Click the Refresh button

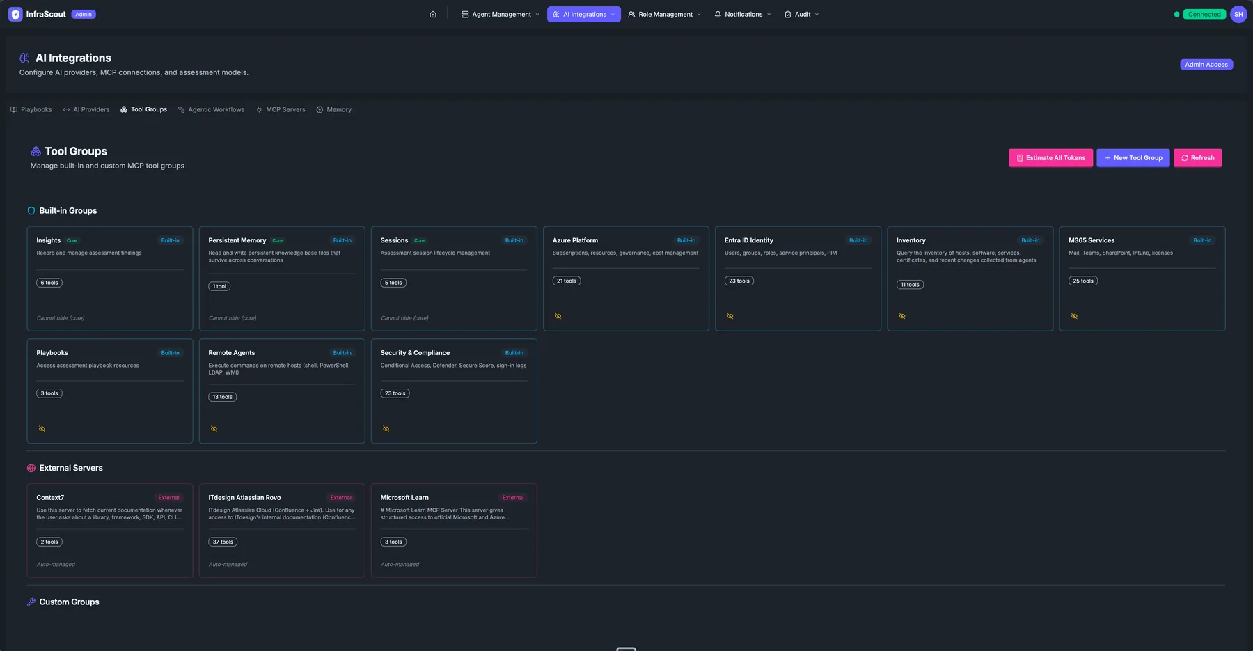point(1197,158)
